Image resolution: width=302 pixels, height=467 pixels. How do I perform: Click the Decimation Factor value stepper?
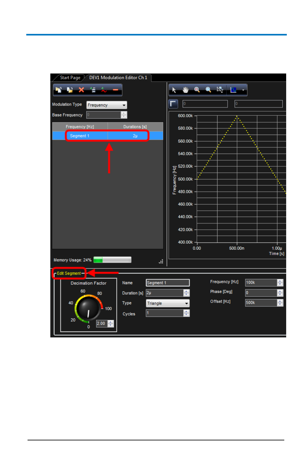point(110,323)
